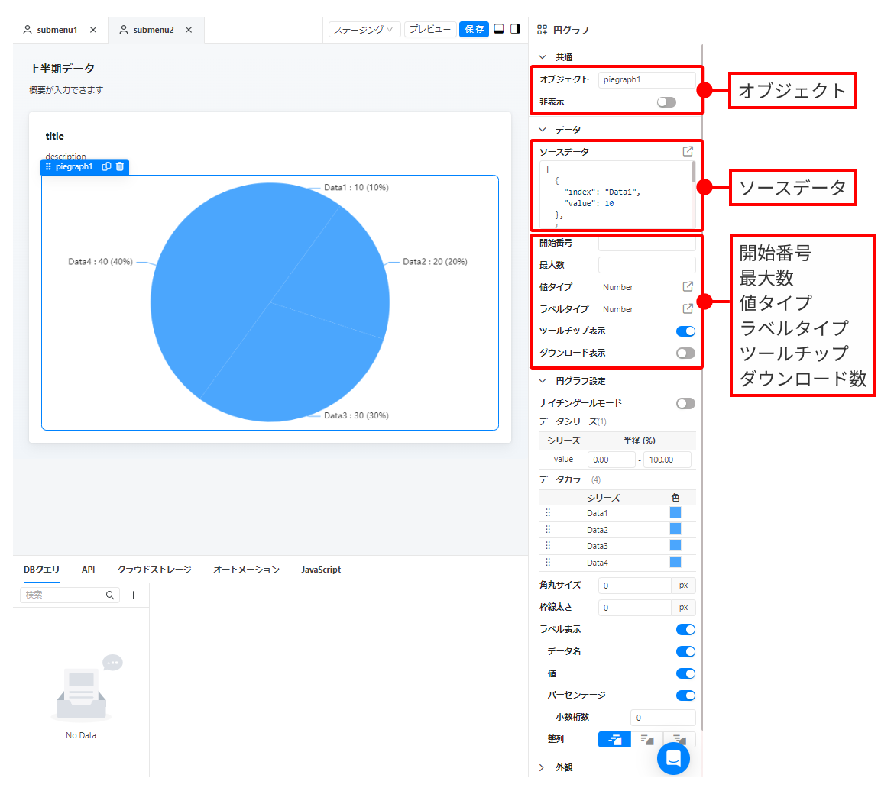Enable ナイチンゲールモード switch
Screen dimensions: 894x794
[685, 403]
